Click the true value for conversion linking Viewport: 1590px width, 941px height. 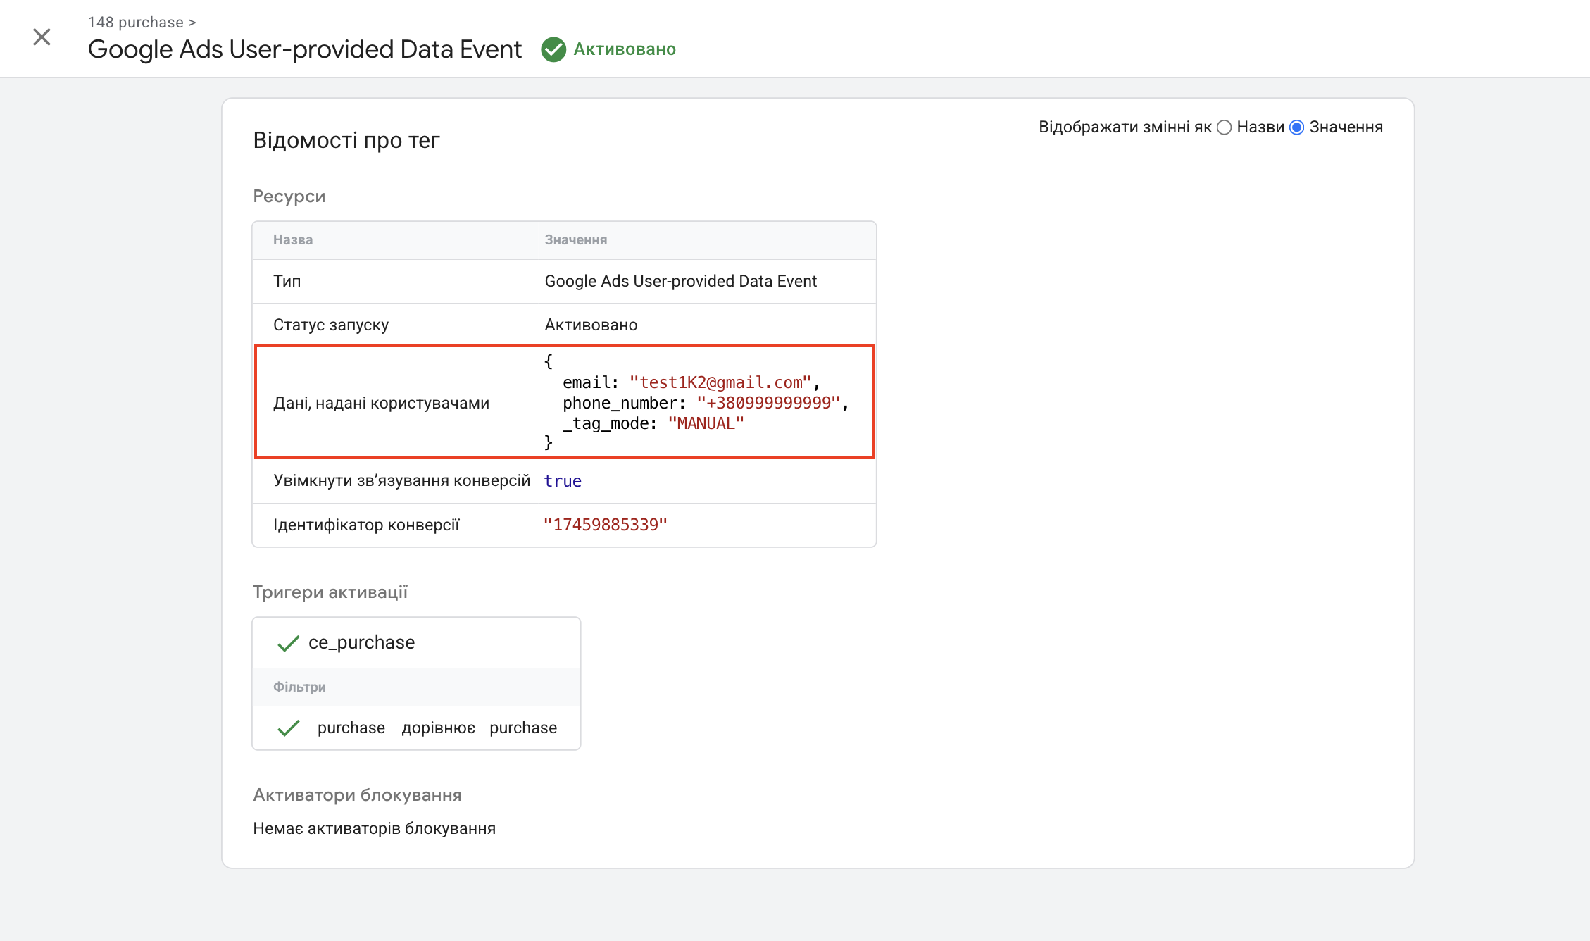(x=563, y=481)
